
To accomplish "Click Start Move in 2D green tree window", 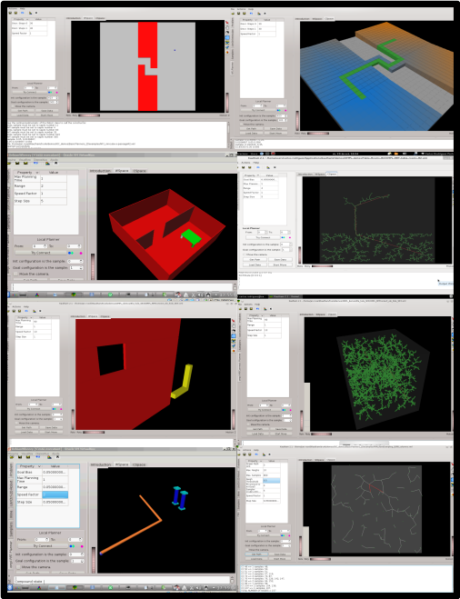I will (280, 265).
